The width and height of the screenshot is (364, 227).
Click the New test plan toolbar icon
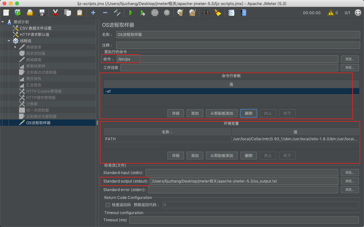tap(6, 13)
